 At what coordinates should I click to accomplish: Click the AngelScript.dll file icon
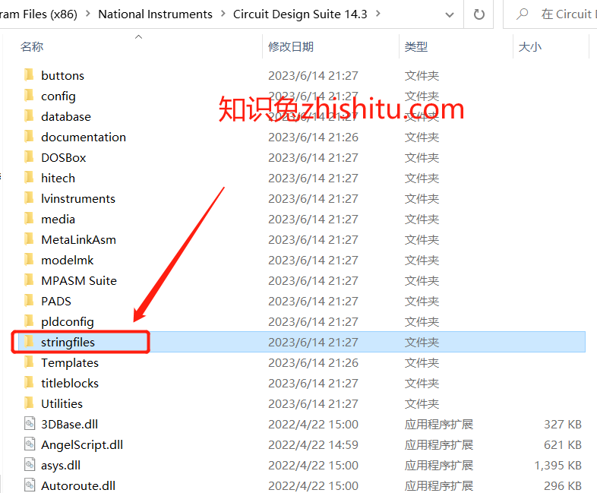coord(30,444)
